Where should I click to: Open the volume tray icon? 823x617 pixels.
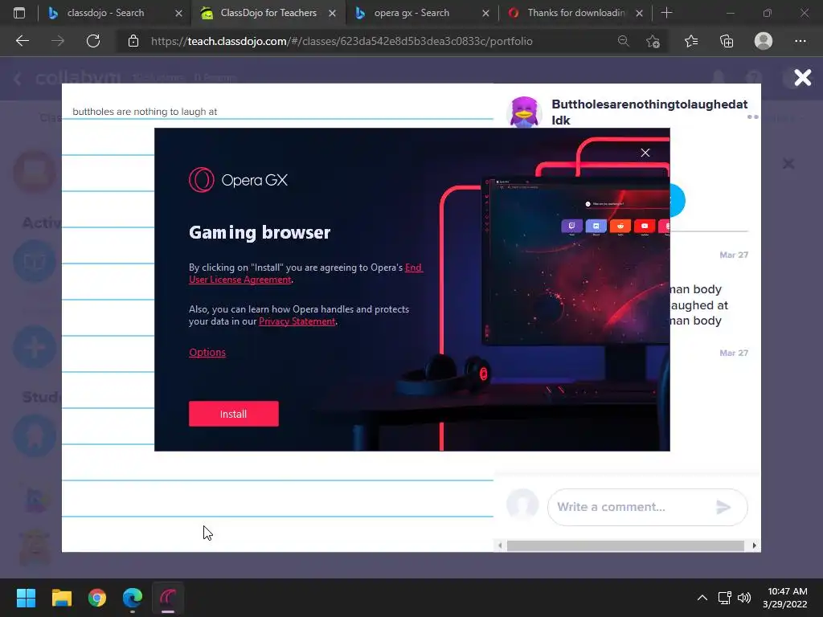[743, 598]
